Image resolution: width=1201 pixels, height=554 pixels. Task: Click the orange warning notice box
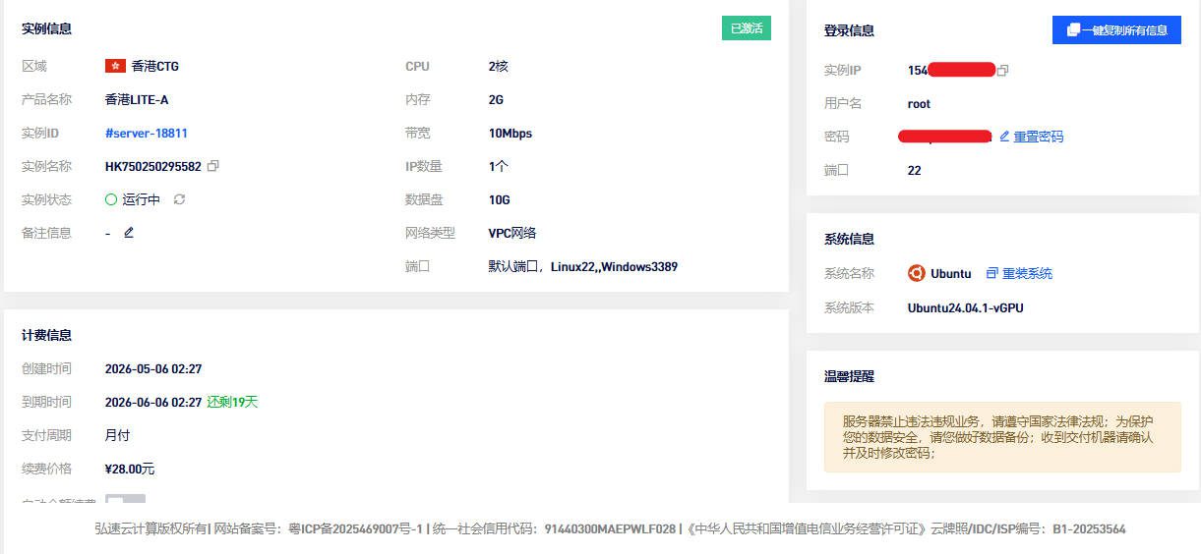tap(1002, 437)
